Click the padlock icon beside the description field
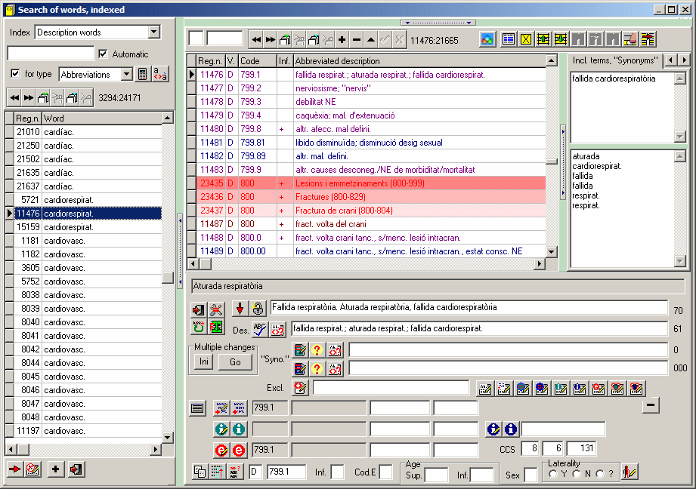 tap(258, 309)
